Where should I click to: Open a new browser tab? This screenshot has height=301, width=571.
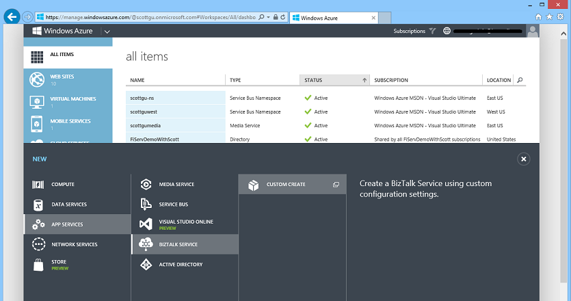384,18
